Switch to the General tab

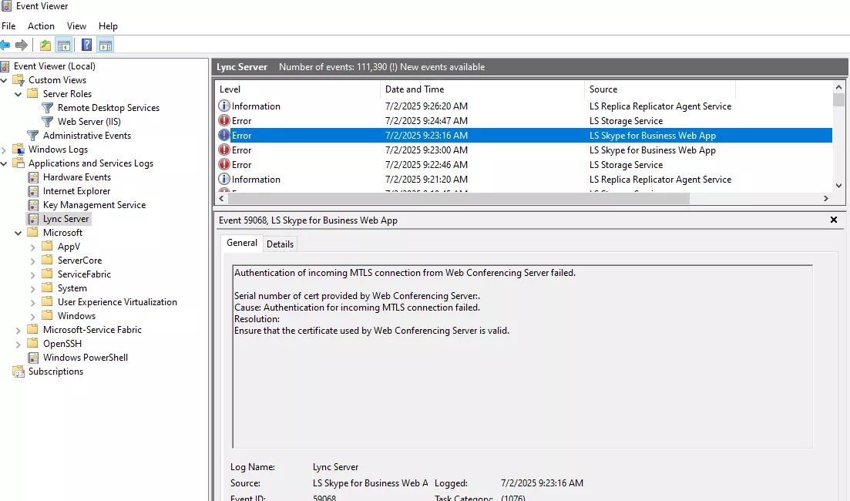point(242,243)
